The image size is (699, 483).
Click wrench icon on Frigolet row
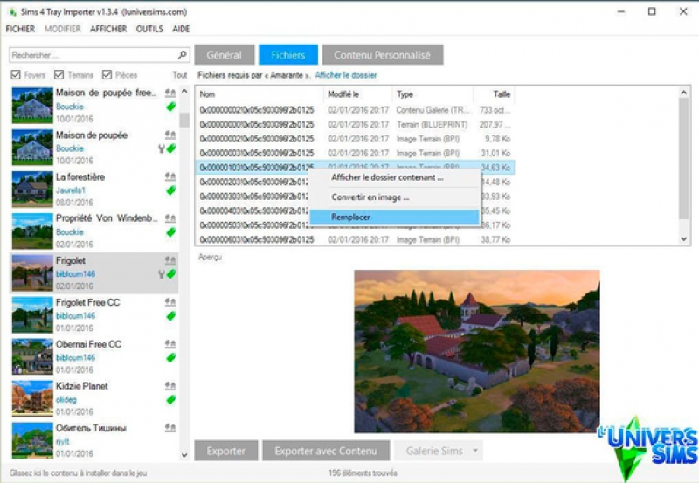tap(162, 274)
